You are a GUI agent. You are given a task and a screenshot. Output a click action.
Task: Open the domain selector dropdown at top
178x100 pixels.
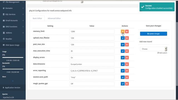tap(62, 1)
